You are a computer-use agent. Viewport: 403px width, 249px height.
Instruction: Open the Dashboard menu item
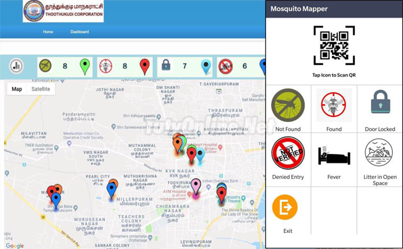pyautogui.click(x=80, y=32)
